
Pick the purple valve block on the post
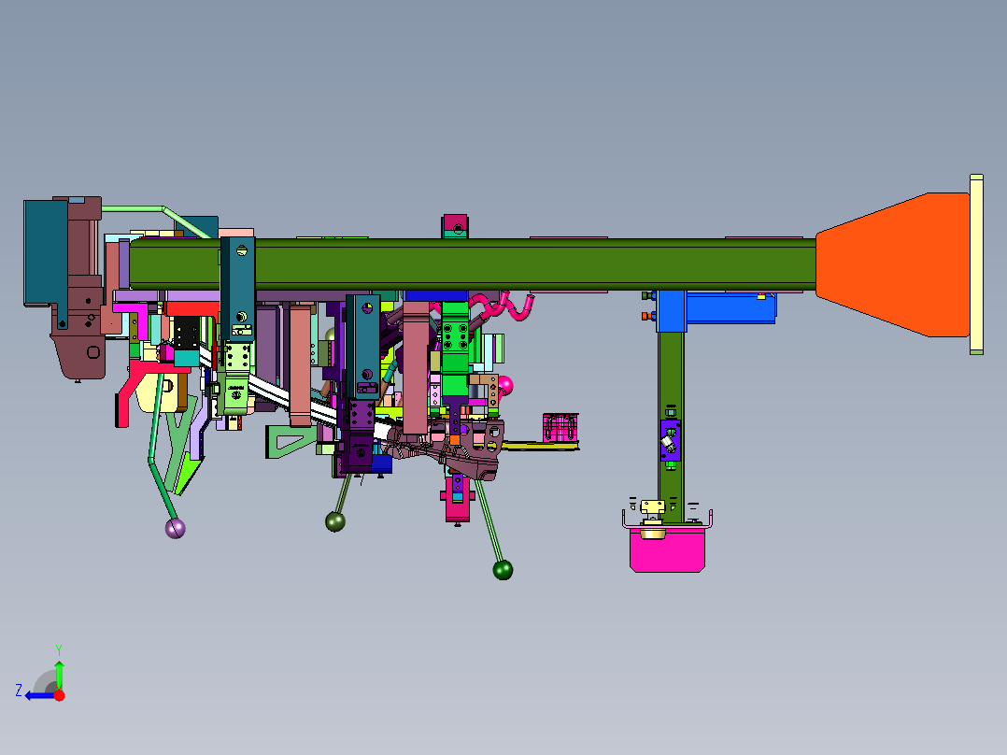tap(670, 440)
